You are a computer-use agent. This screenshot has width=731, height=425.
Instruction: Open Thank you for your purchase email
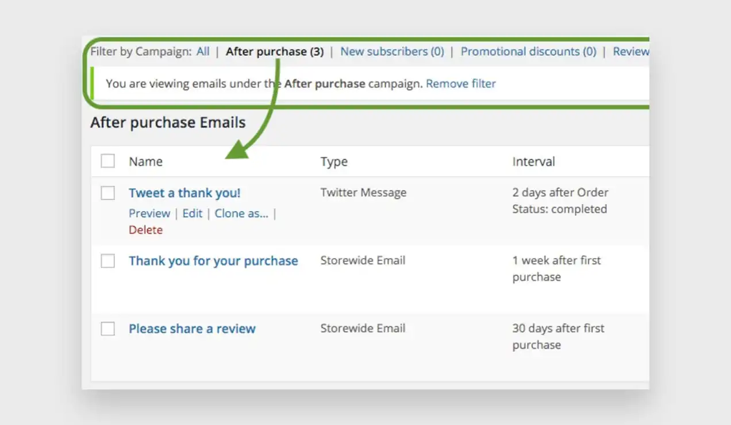pos(213,261)
